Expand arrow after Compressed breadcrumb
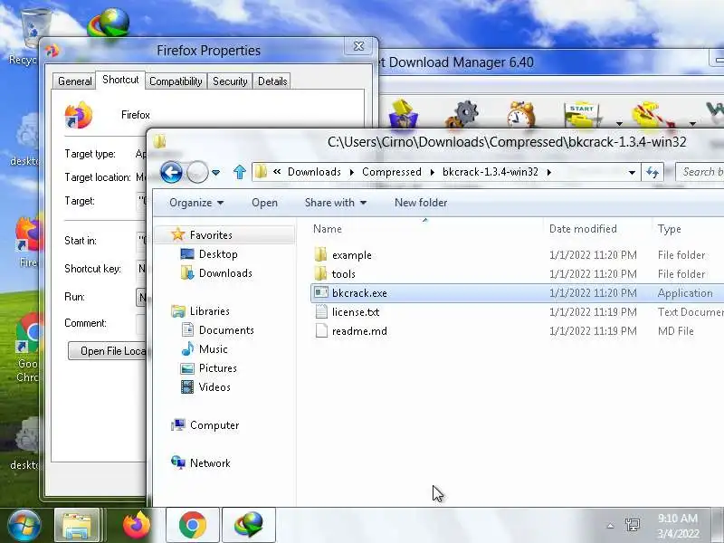 [x=433, y=172]
